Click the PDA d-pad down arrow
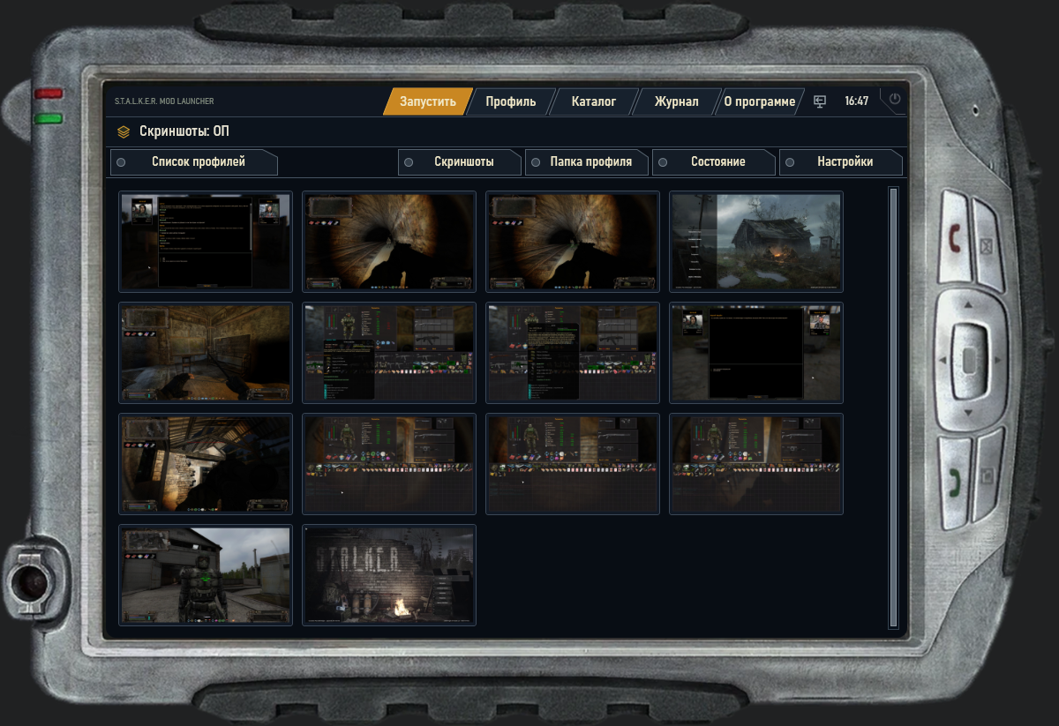1059x726 pixels. click(x=969, y=414)
